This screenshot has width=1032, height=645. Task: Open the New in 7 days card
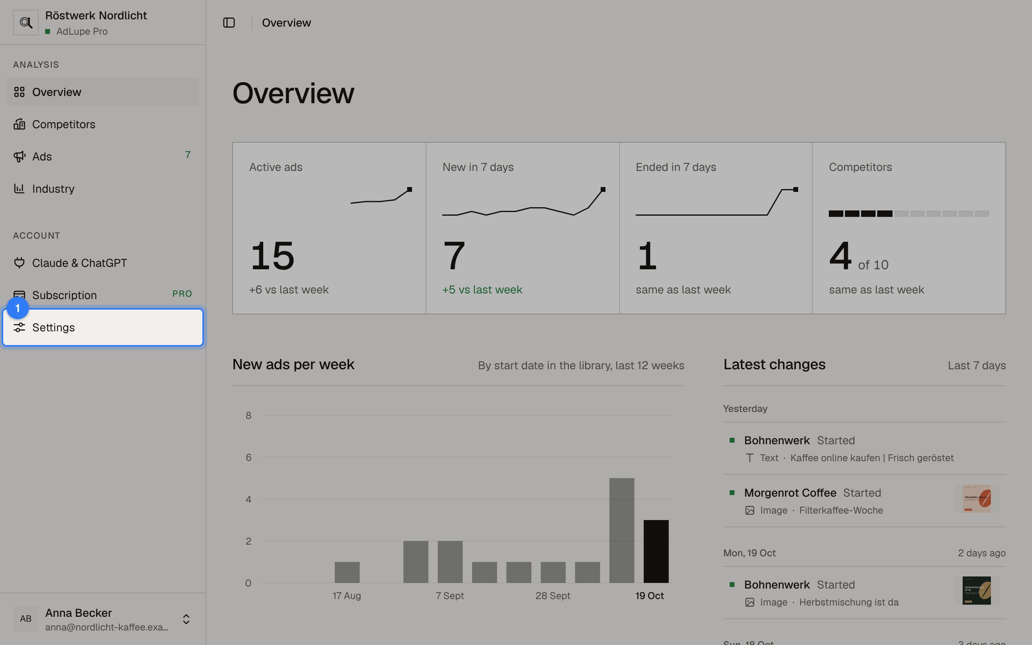point(522,228)
